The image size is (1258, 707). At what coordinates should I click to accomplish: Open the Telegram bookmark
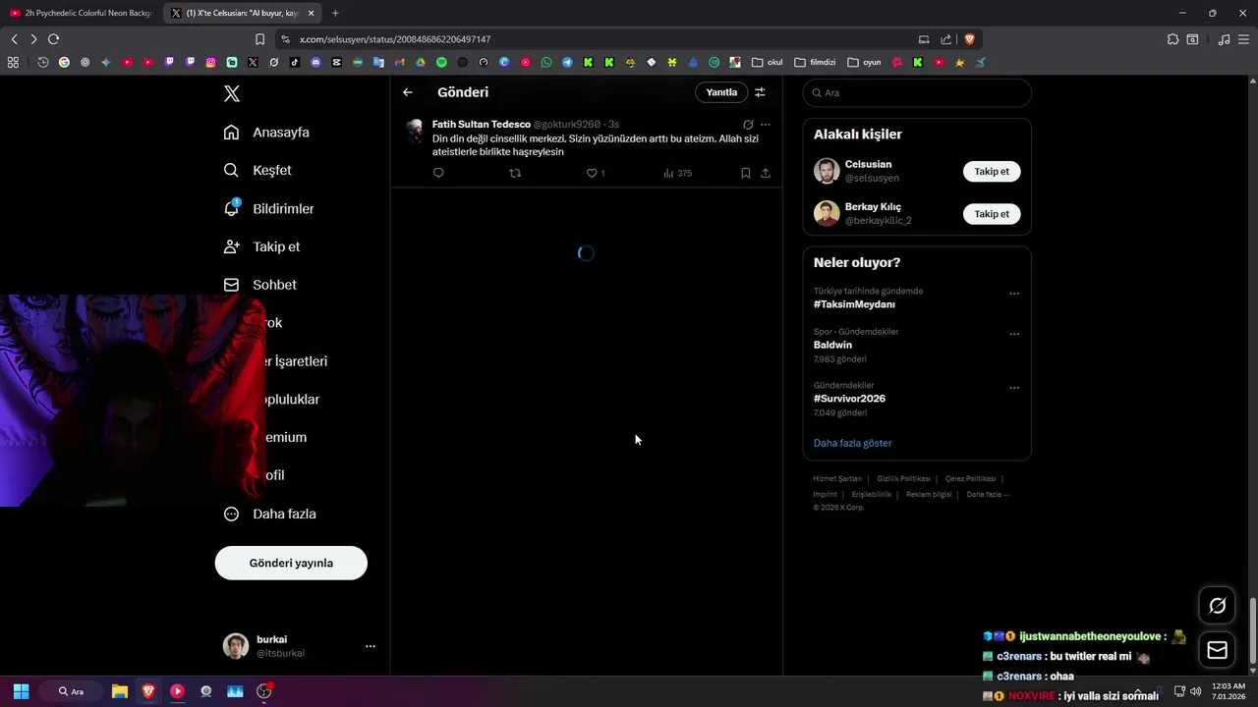pyautogui.click(x=567, y=62)
